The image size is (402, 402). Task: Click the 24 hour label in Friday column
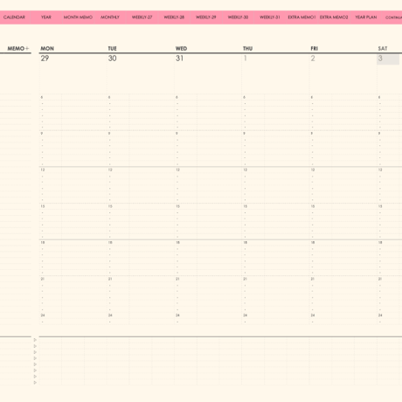tap(313, 315)
